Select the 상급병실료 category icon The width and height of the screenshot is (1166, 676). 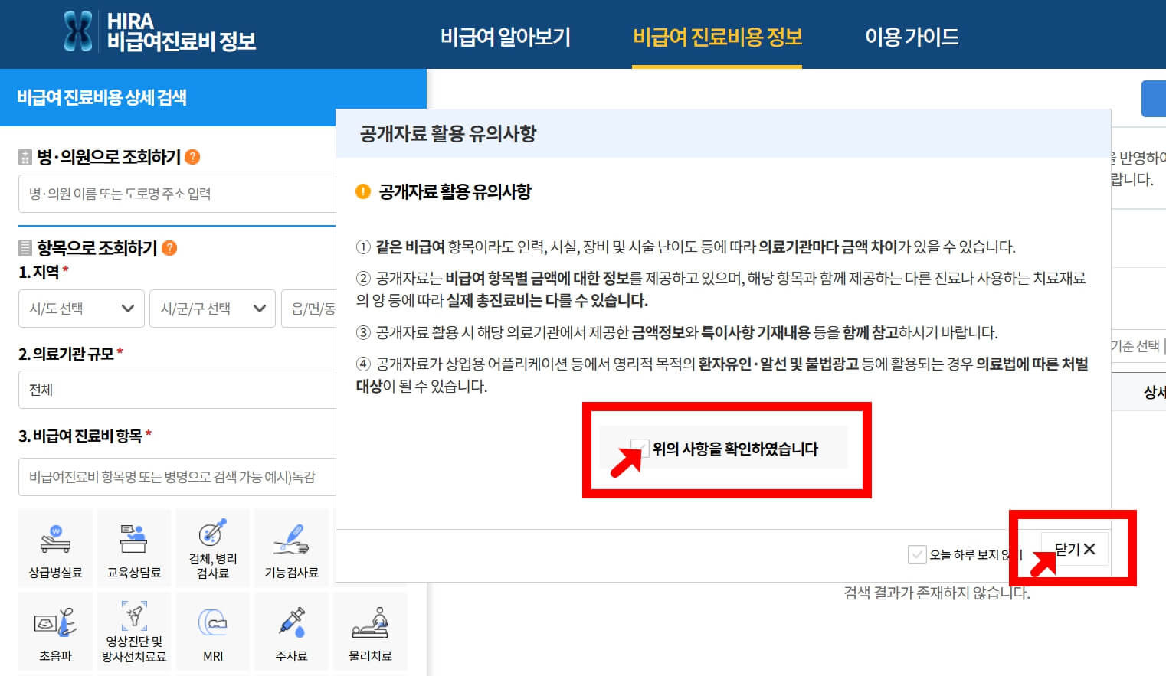click(54, 547)
